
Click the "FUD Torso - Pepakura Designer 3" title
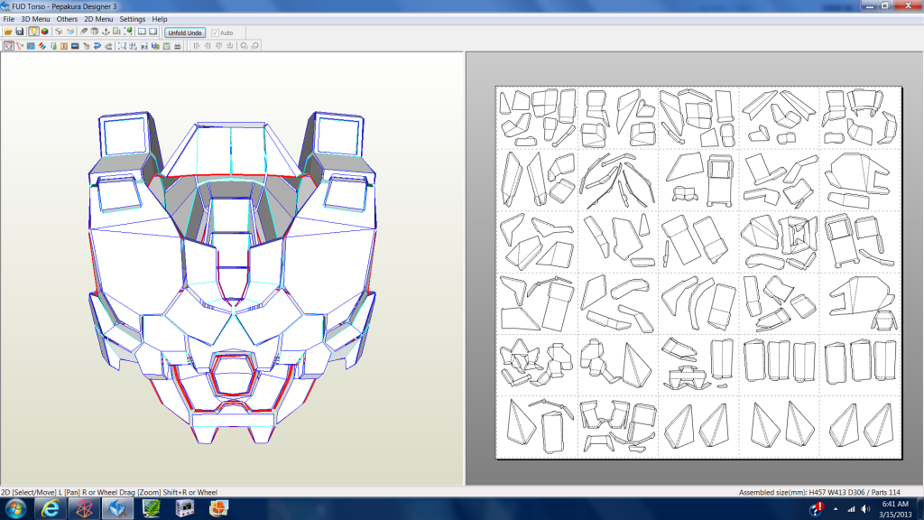[x=64, y=6]
